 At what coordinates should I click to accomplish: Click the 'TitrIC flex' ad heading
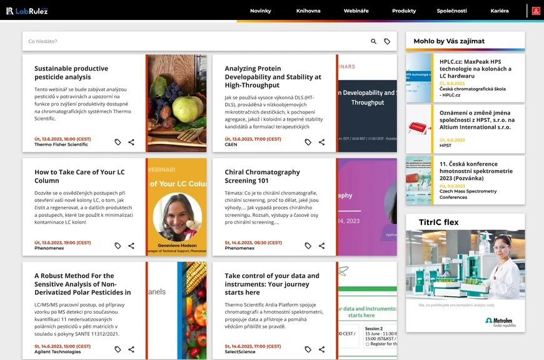(x=438, y=222)
